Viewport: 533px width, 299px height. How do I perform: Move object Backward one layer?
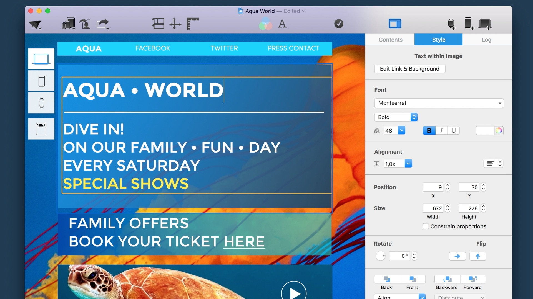447,279
